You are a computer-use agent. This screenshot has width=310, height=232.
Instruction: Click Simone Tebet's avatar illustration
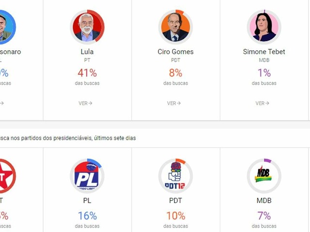264,27
